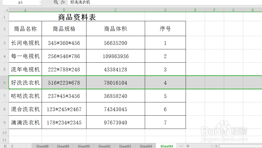This screenshot has height=148, width=262.
Task: Switch to Sheet89 tab
Action: [x=63, y=146]
